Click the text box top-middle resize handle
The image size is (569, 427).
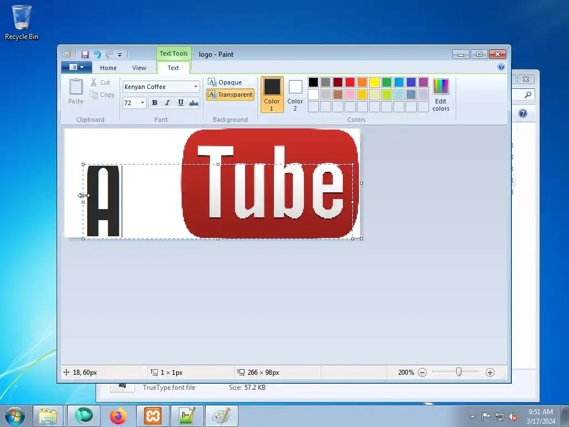click(x=218, y=165)
